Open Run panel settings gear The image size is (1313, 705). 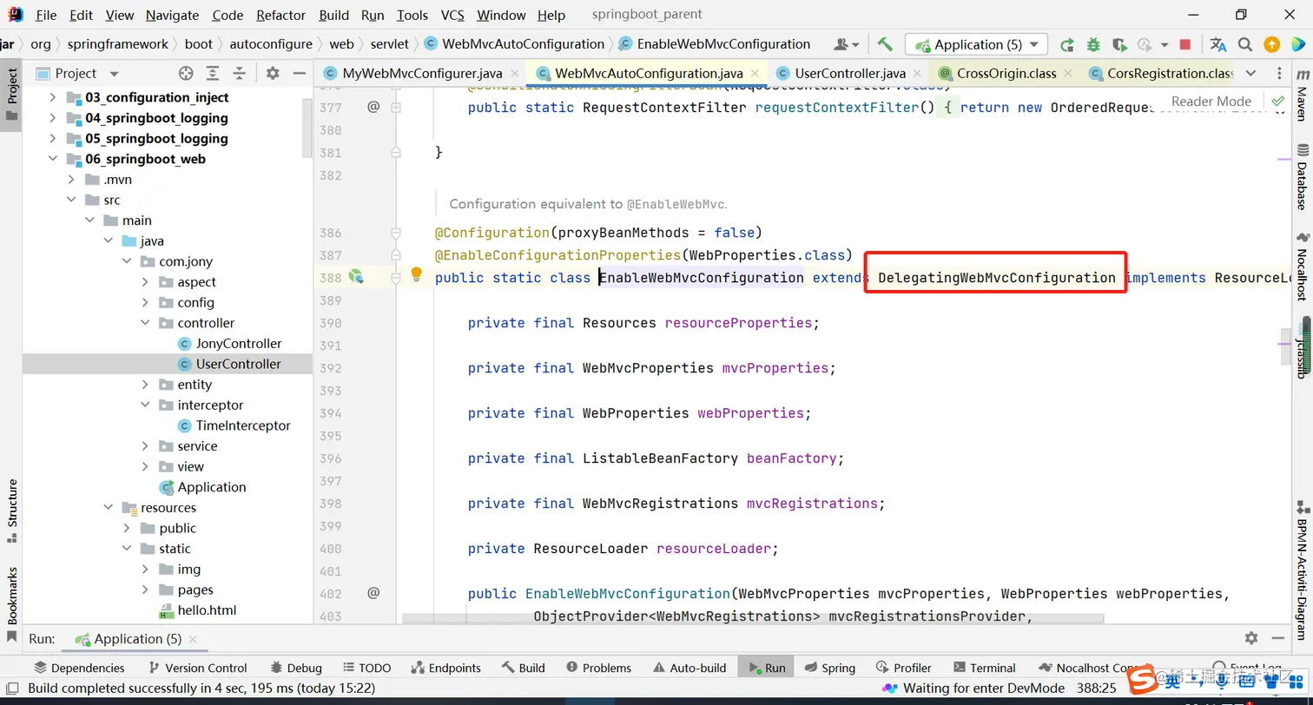tap(1251, 638)
